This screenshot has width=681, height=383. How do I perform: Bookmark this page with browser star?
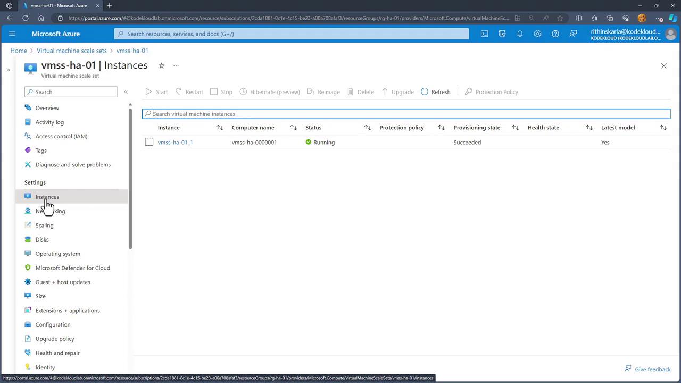(x=560, y=18)
